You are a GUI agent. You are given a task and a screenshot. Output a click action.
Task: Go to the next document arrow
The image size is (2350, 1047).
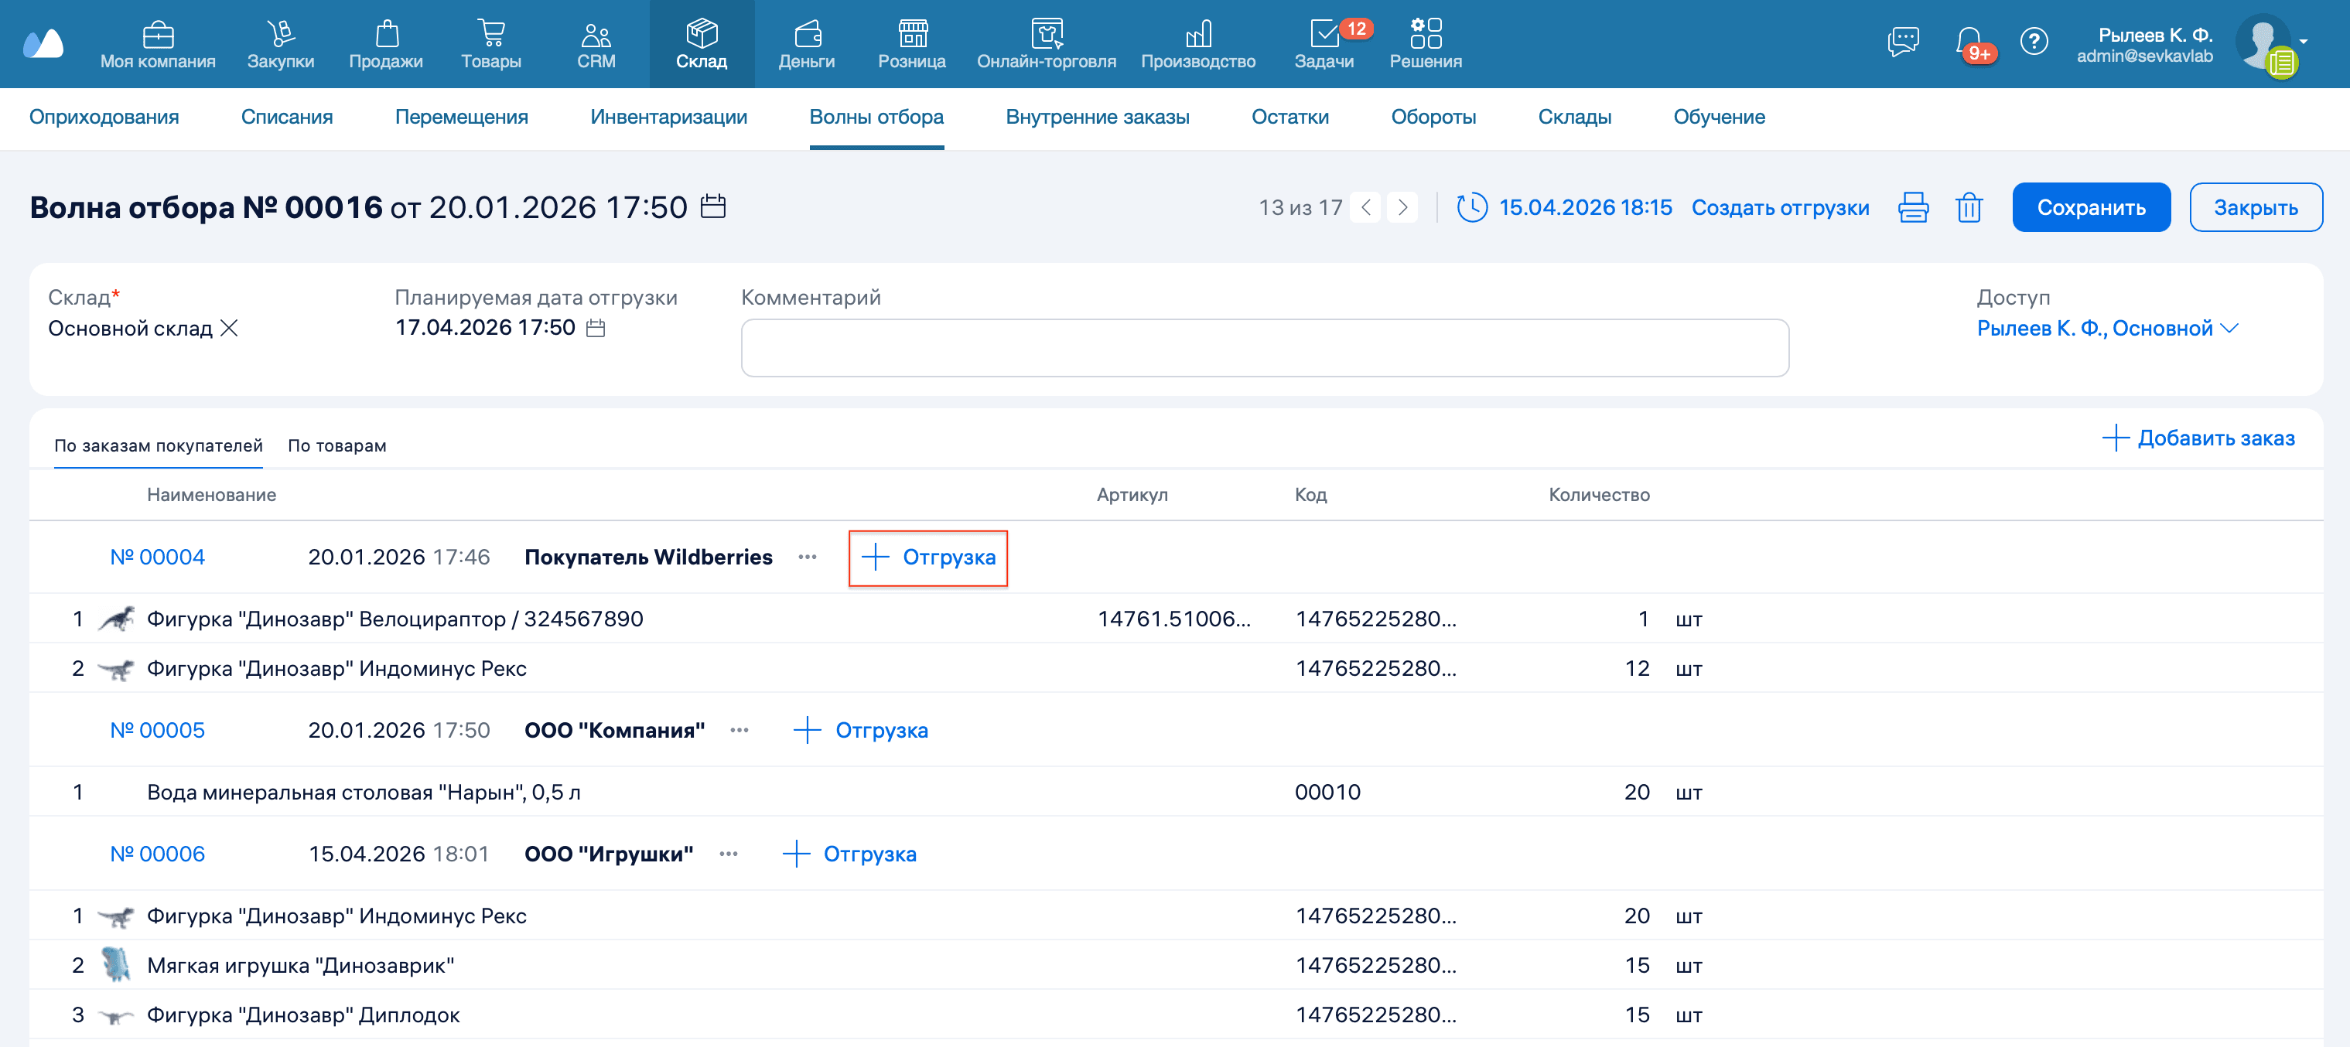tap(1402, 208)
